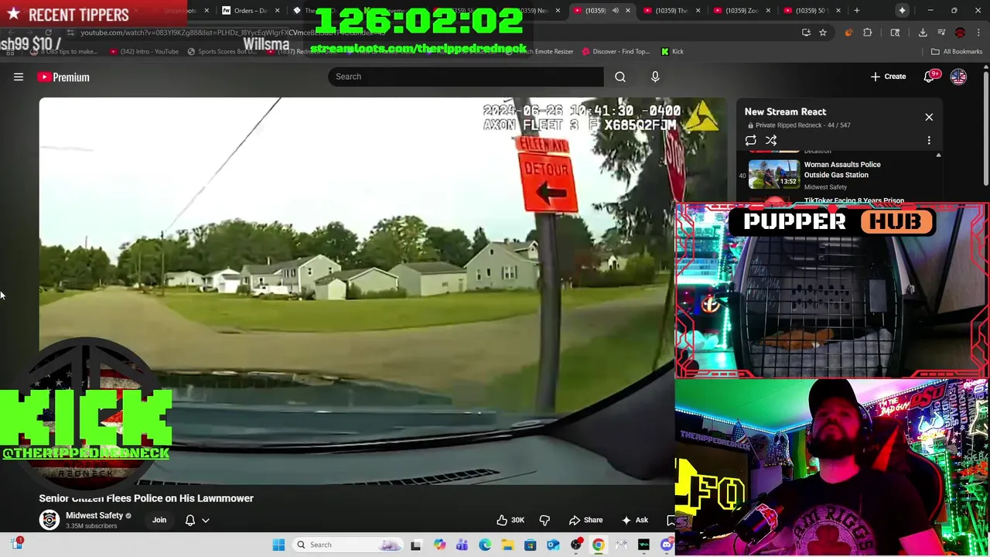Open Task View on the taskbar
The width and height of the screenshot is (990, 557).
pyautogui.click(x=415, y=545)
